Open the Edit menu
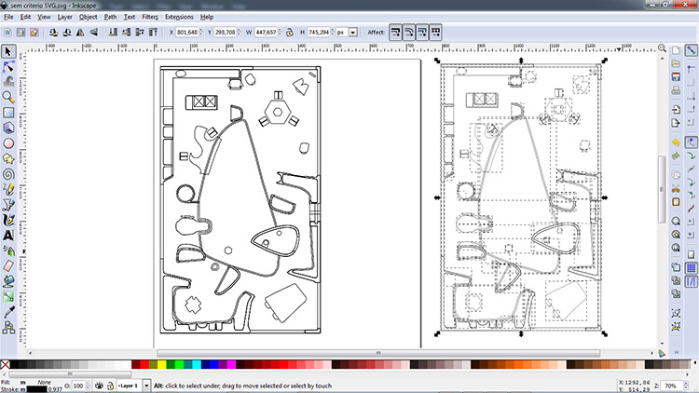 (25, 17)
